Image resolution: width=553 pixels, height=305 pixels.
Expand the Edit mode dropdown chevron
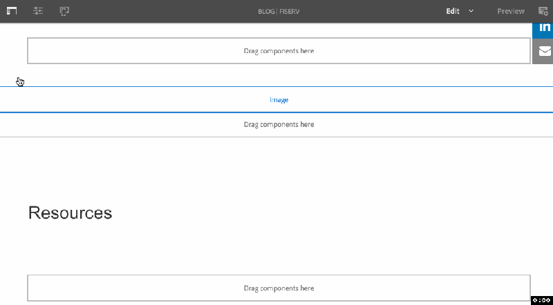tap(471, 11)
